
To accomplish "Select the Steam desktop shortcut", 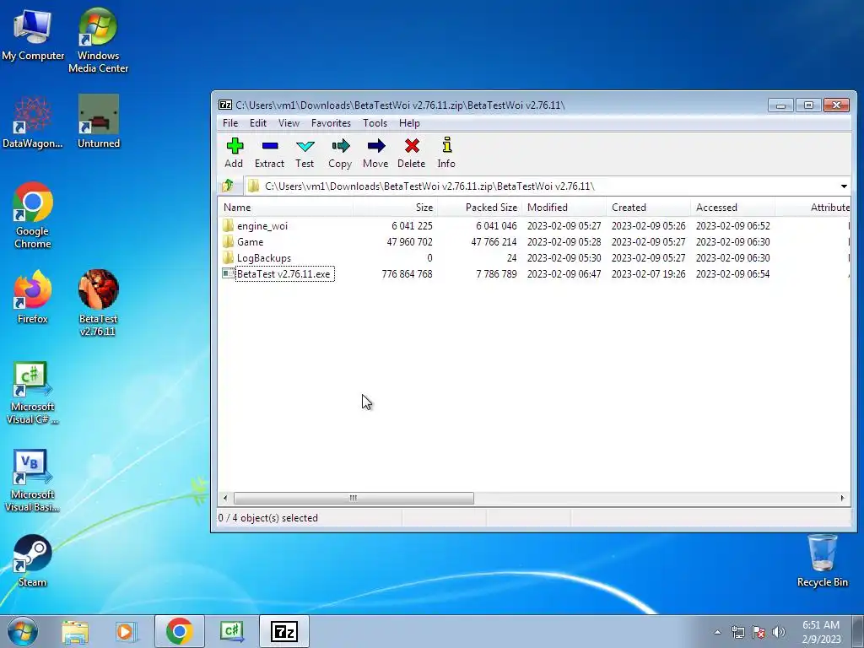I will (33, 561).
